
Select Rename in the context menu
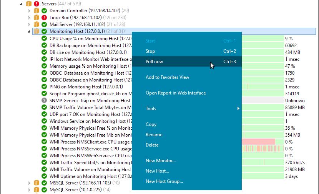(x=187, y=135)
